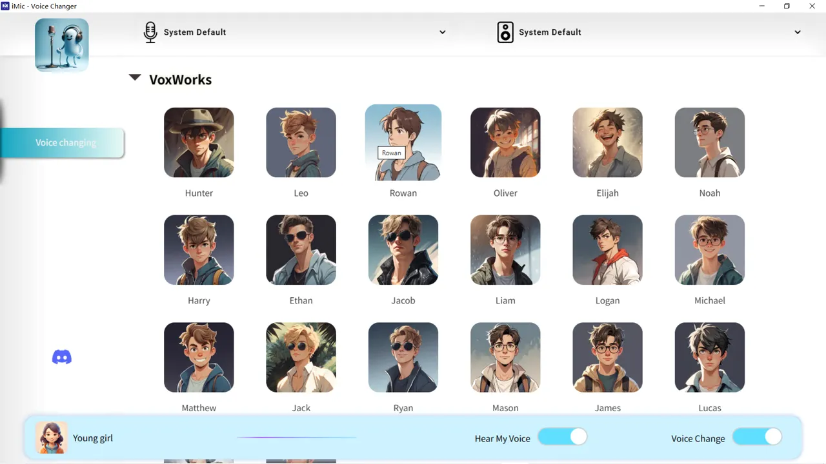Click the Young girl voice name
Image resolution: width=826 pixels, height=464 pixels.
[x=93, y=438]
